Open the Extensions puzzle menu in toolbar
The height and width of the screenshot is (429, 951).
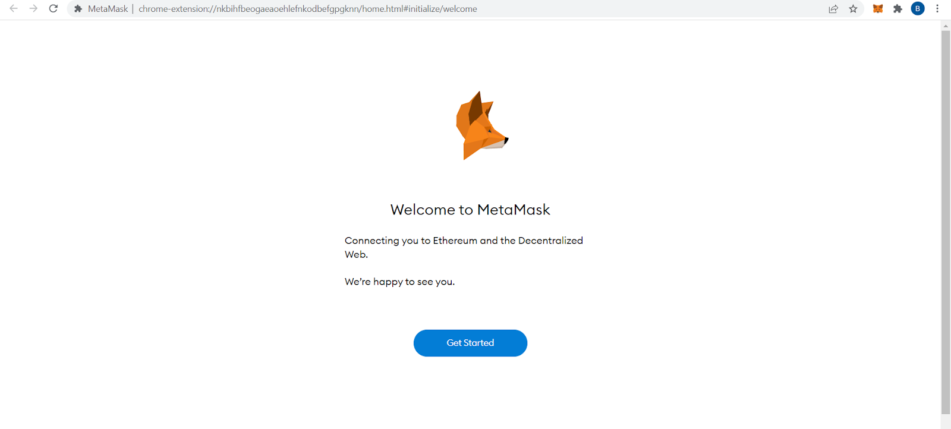(x=898, y=8)
